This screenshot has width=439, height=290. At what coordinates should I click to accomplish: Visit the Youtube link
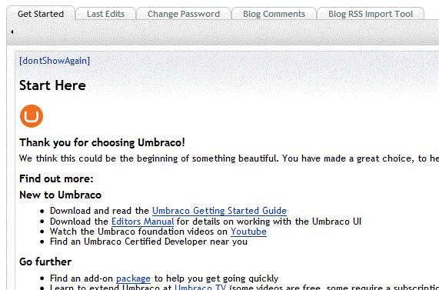[x=248, y=232]
